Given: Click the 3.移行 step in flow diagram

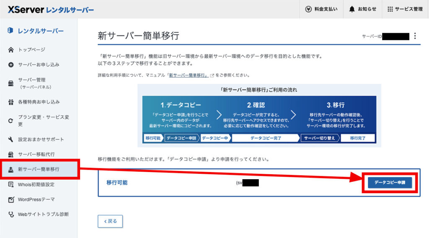Looking at the screenshot, I should click(336, 105).
